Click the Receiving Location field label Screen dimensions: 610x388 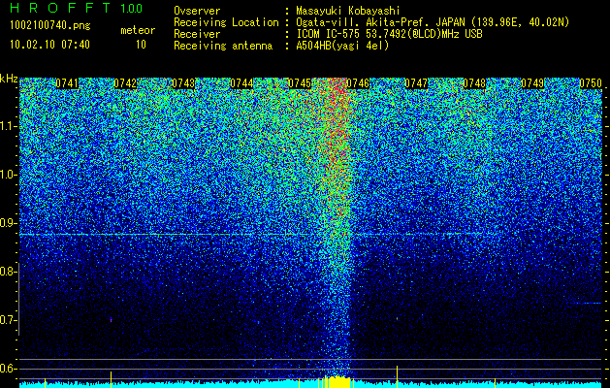point(226,22)
